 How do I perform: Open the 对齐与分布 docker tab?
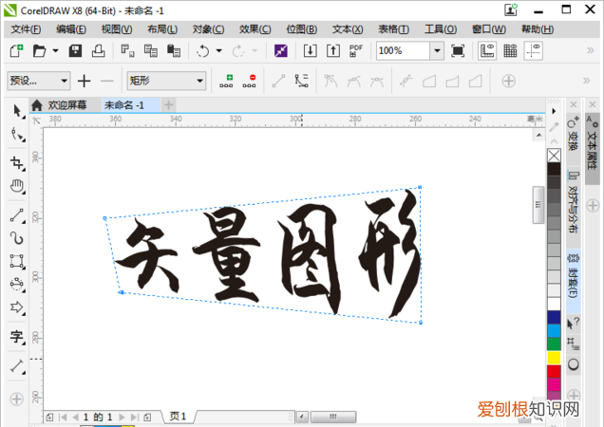click(x=574, y=202)
